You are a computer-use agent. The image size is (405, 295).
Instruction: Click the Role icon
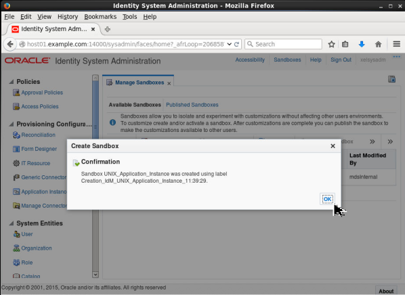[16, 263]
